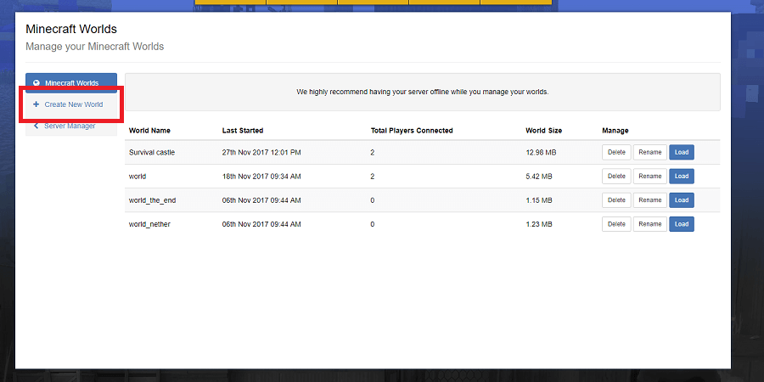Rename the world named world
Screen dimensions: 764x382
tap(650, 176)
